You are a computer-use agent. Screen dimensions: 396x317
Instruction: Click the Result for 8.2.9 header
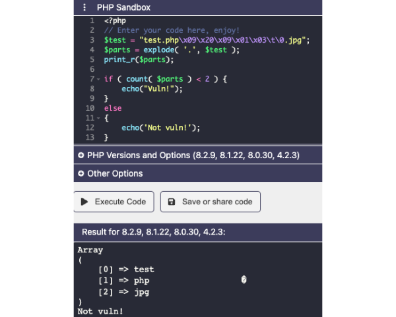[153, 232]
